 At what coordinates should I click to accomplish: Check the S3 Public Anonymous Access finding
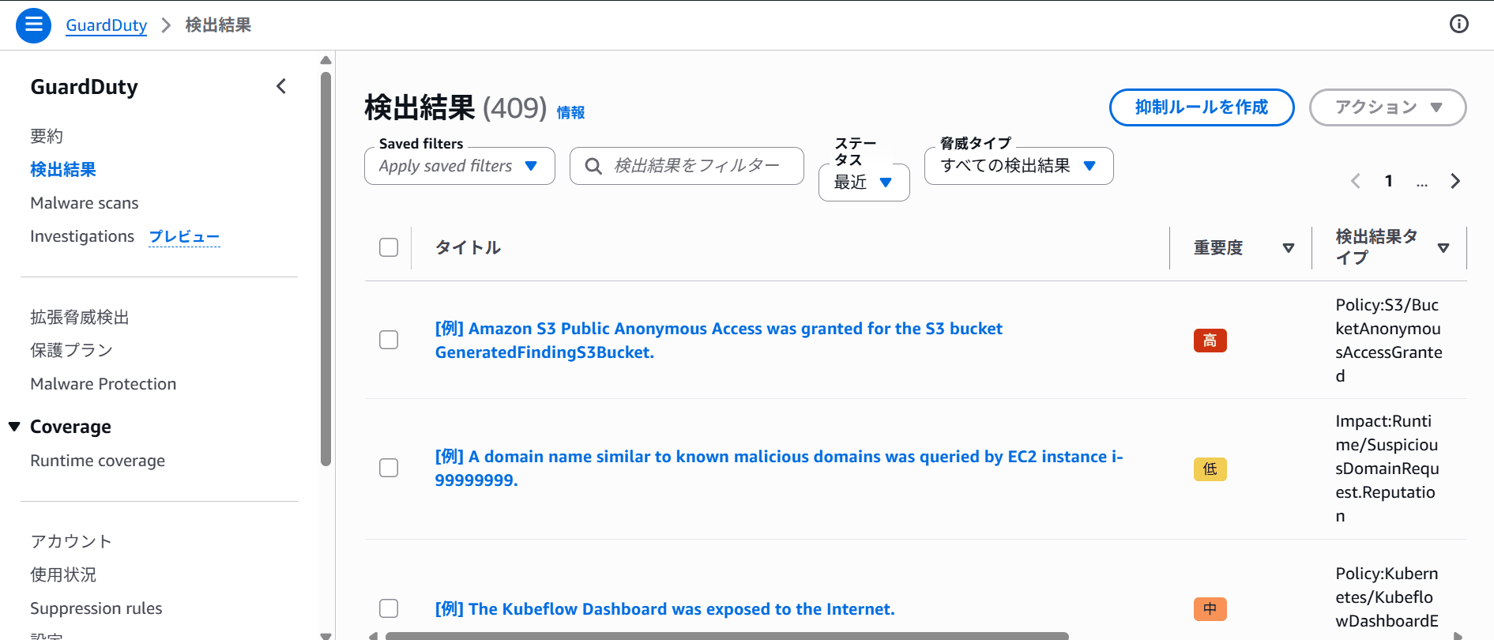click(x=389, y=340)
